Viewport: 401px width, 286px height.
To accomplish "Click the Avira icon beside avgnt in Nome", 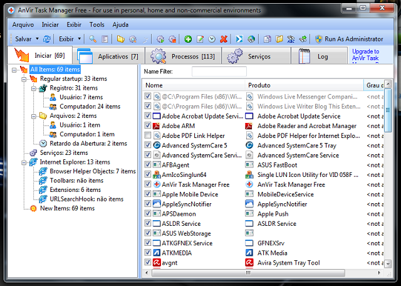I will point(157,262).
